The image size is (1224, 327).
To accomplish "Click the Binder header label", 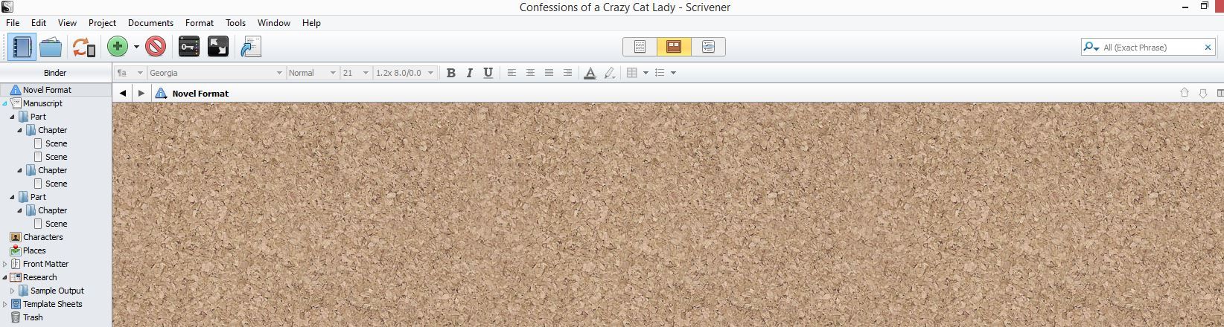I will tap(55, 73).
